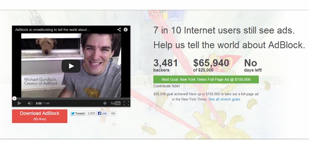Click the share icon on the video
Viewport: 309px width, 154px height.
(x=119, y=30)
